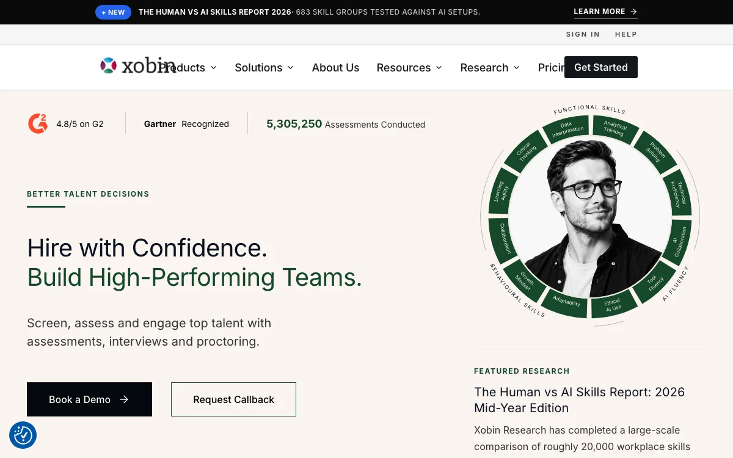Select the Ethical AI Use segment
Viewport: 733px width, 458px height.
click(613, 305)
